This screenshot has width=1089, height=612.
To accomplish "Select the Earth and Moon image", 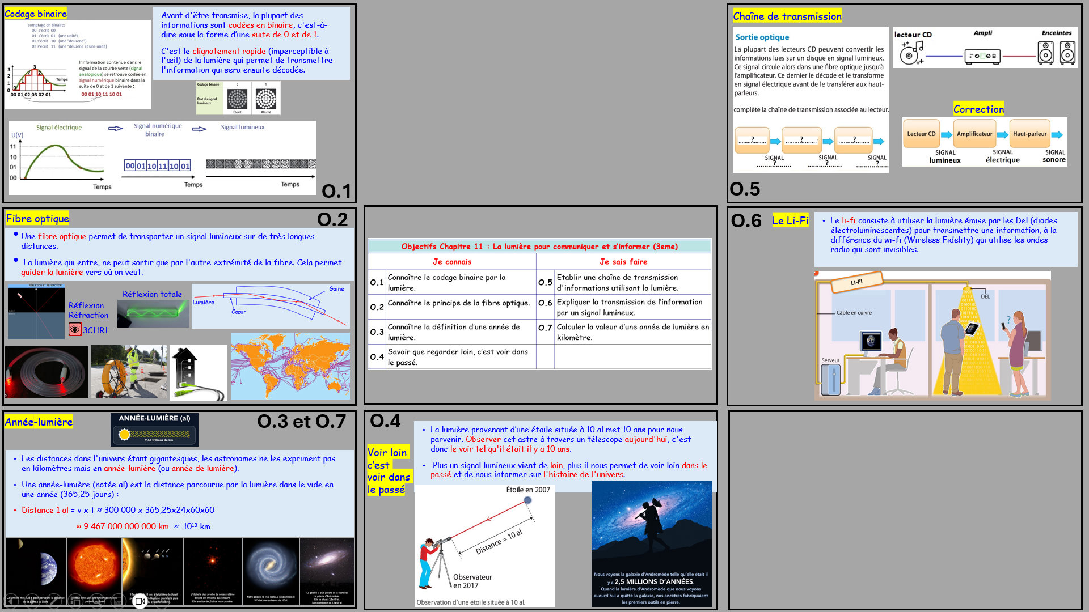I will click(35, 571).
